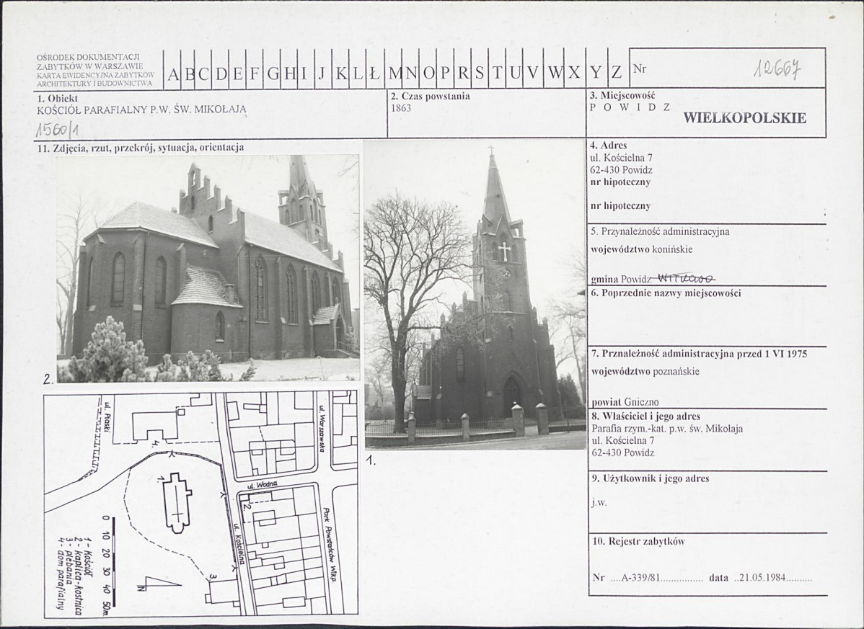Click województwo poznańskie text
Viewport: 864px width, 629px height.
(645, 372)
